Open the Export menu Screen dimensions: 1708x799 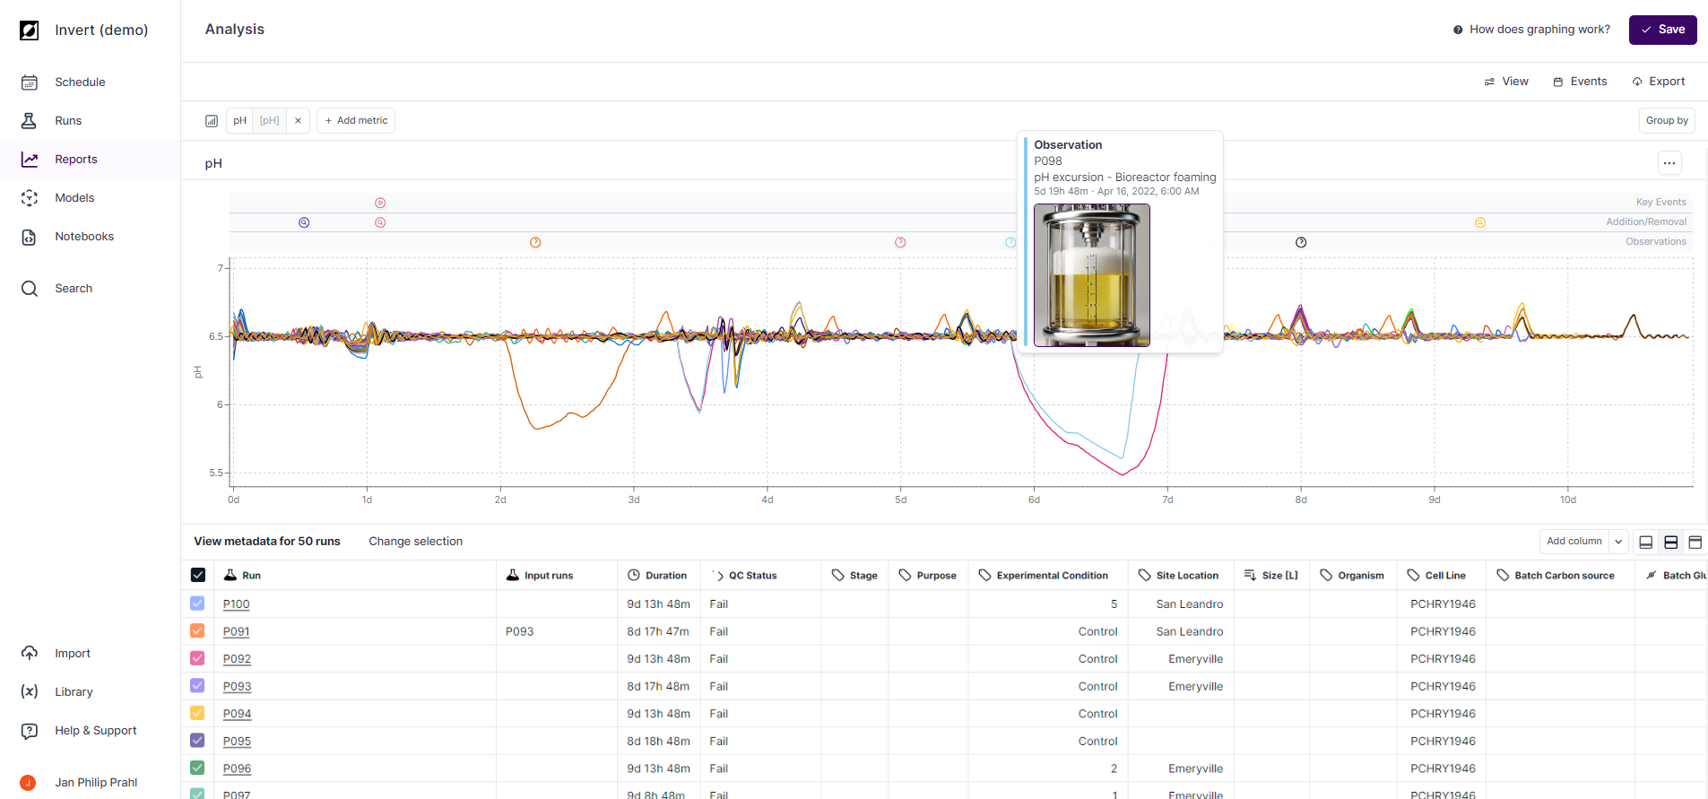click(x=1658, y=82)
